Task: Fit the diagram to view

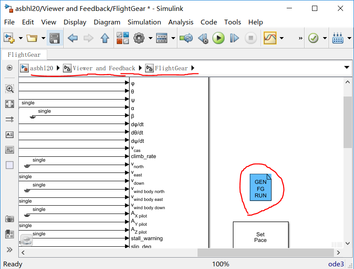Action: pos(10,104)
